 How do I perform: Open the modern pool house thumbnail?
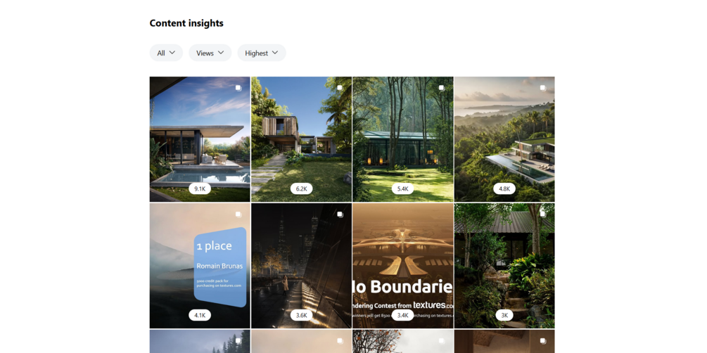[200, 139]
